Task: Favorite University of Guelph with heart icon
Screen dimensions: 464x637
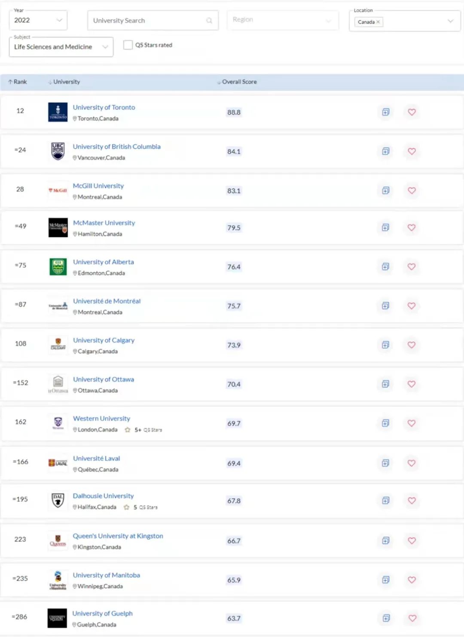Action: click(x=412, y=618)
